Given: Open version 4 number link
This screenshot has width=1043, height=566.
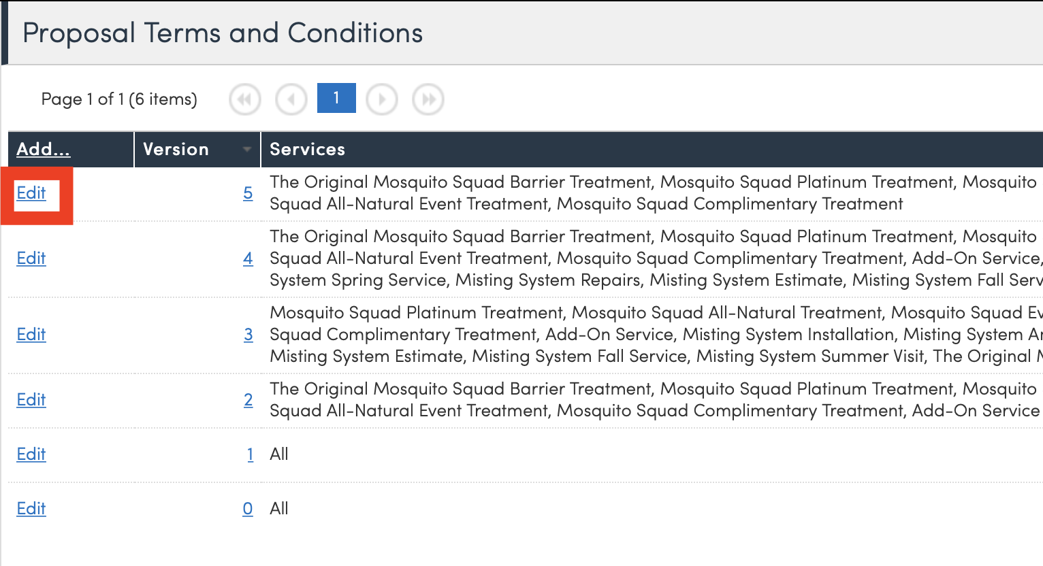Looking at the screenshot, I should (248, 259).
